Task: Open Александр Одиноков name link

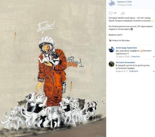Action: [x=126, y=48]
